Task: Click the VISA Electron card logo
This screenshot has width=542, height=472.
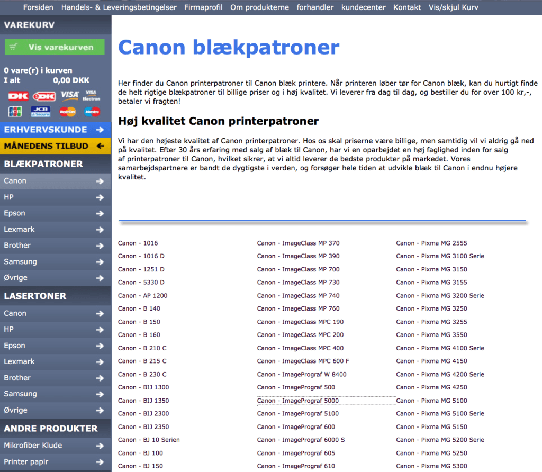Action: pos(91,95)
